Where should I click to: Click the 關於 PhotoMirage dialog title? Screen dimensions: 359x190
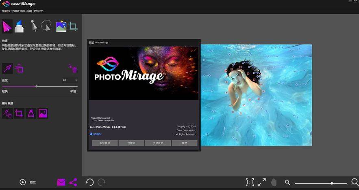tap(98, 43)
